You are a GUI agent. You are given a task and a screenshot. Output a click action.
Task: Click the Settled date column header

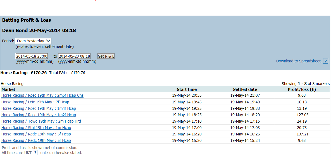[245, 89]
